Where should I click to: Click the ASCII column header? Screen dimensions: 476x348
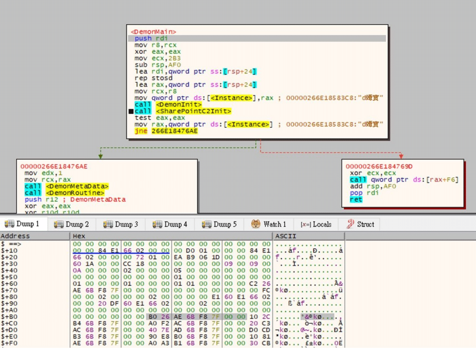(x=286, y=236)
